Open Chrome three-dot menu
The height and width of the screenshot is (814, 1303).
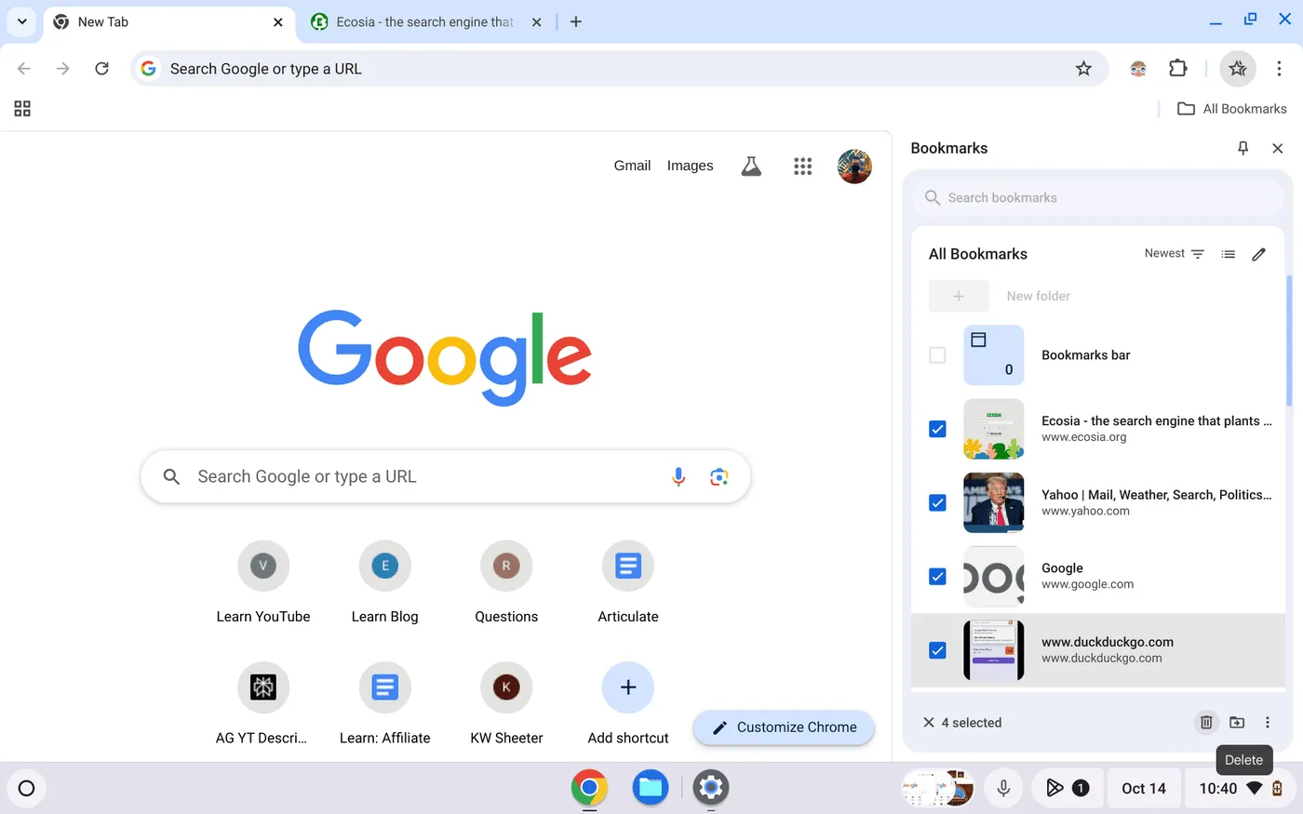tap(1279, 68)
